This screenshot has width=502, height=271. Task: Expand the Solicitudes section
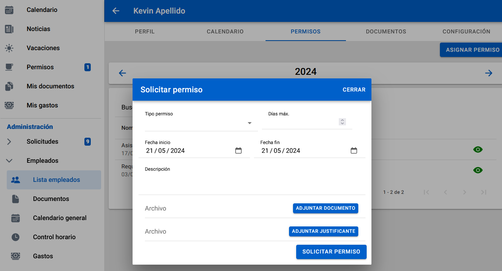[9, 142]
